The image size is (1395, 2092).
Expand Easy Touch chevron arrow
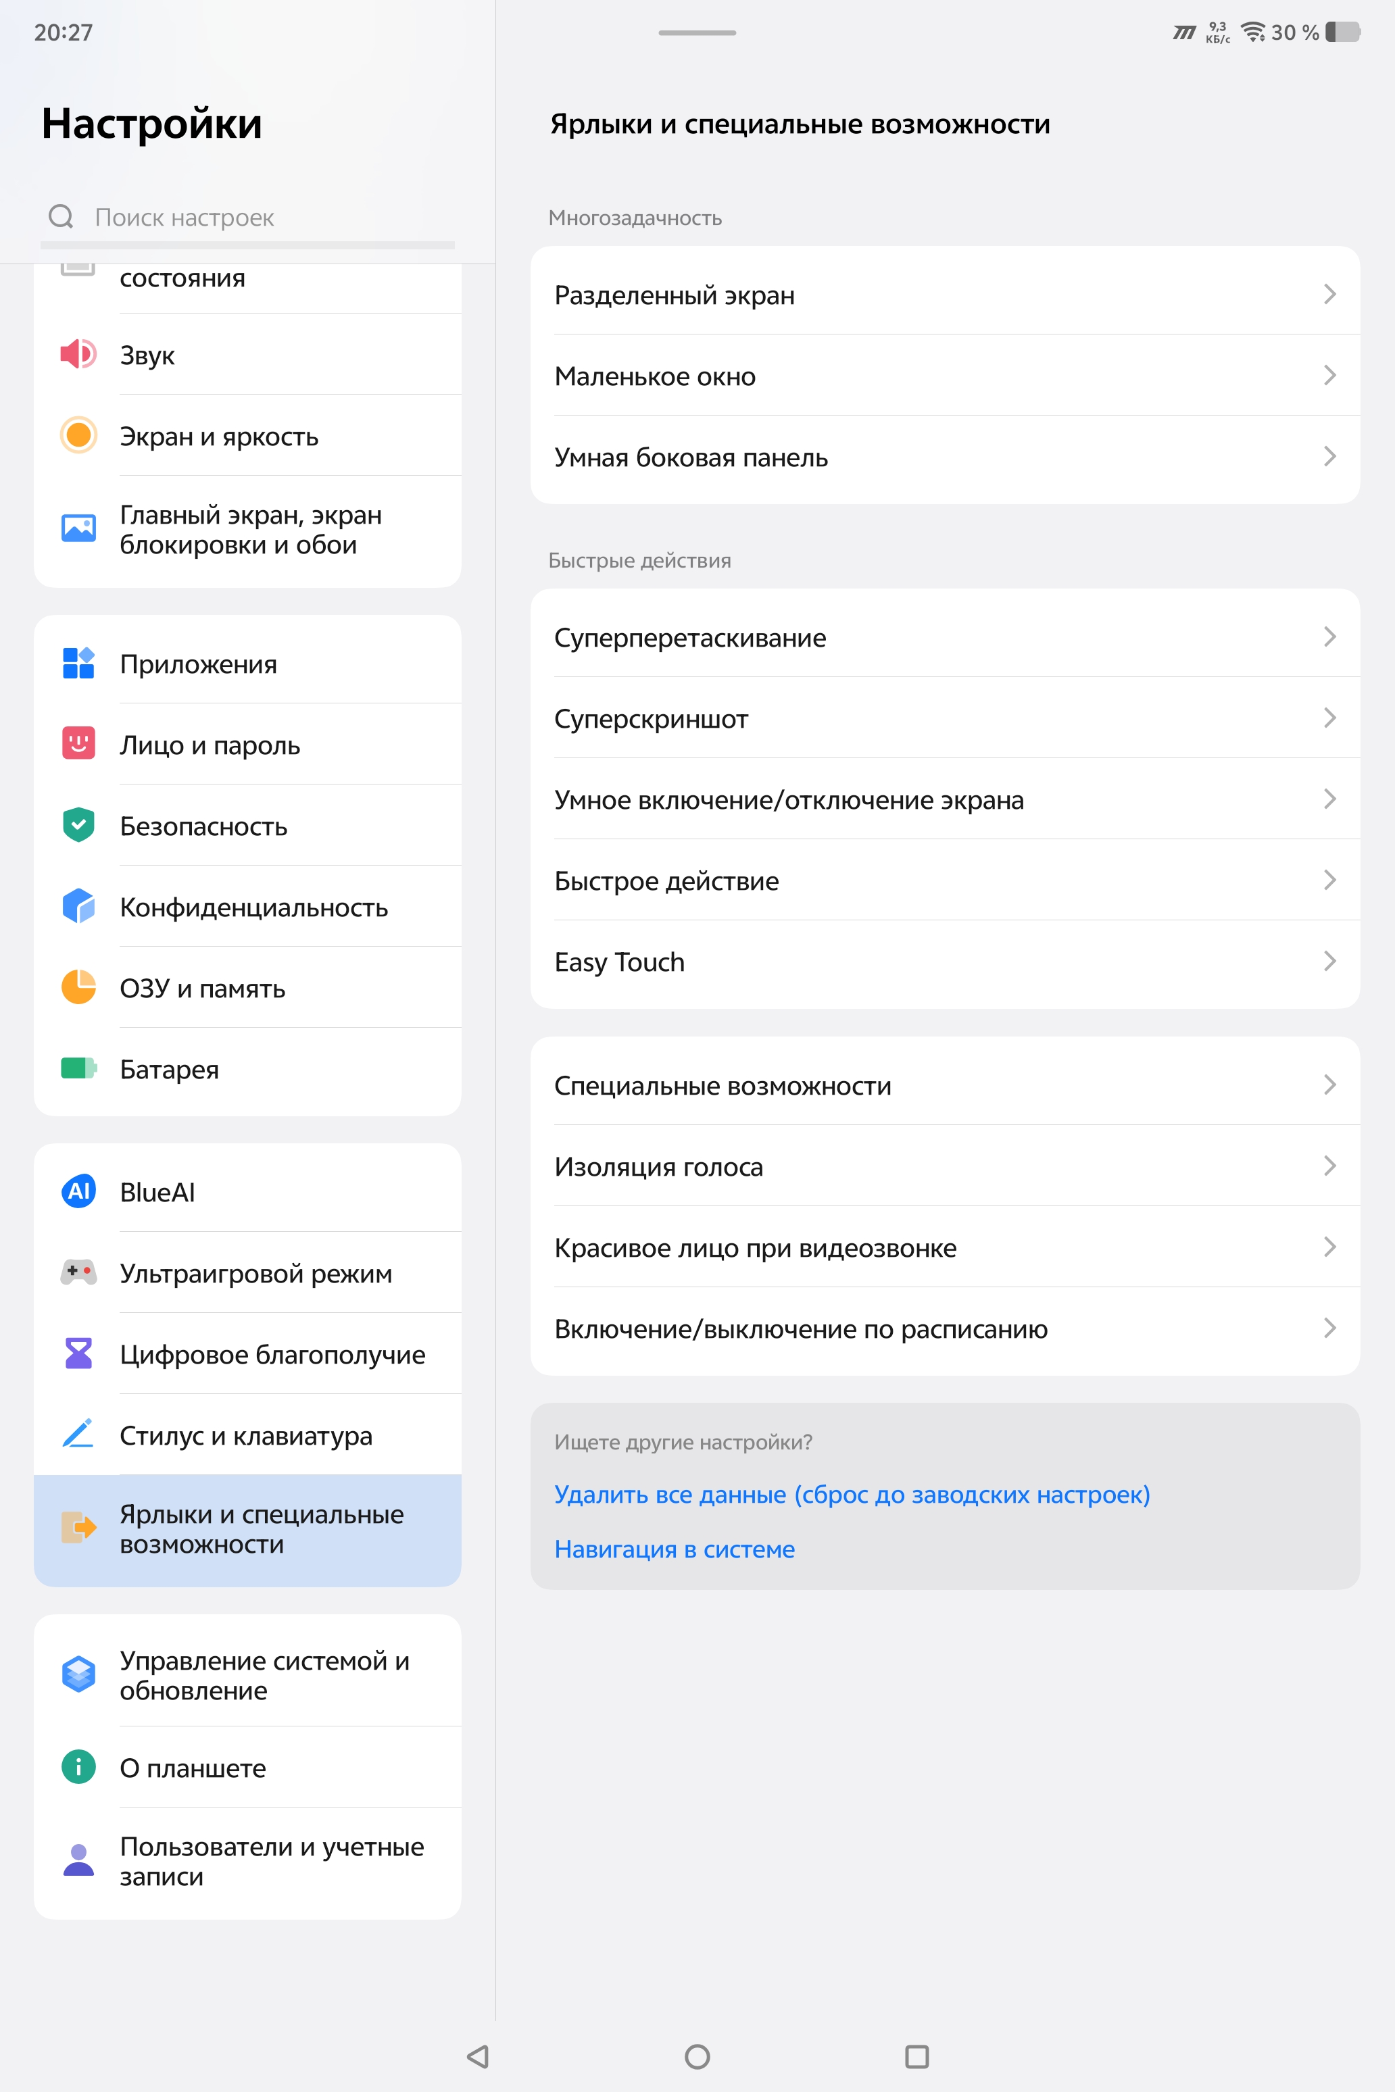(x=1329, y=962)
